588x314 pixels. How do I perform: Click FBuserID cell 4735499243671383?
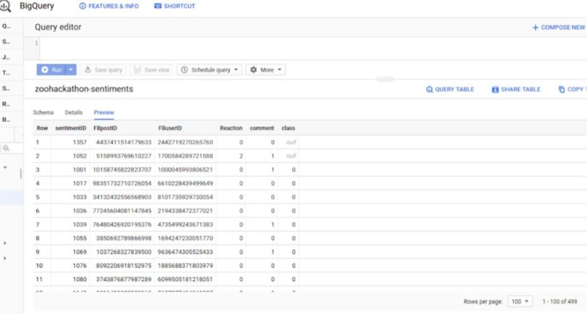click(185, 224)
